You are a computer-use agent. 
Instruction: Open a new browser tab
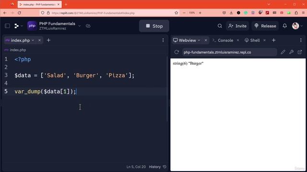tap(66, 4)
